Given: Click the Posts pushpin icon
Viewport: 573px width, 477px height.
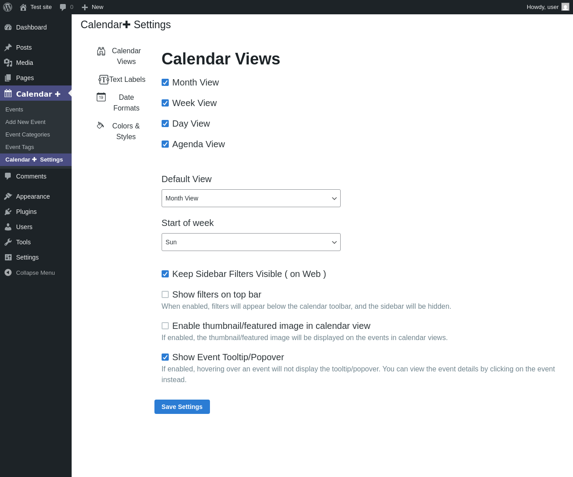Looking at the screenshot, I should [8, 47].
